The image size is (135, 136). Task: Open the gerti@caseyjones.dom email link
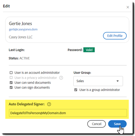click(23, 30)
